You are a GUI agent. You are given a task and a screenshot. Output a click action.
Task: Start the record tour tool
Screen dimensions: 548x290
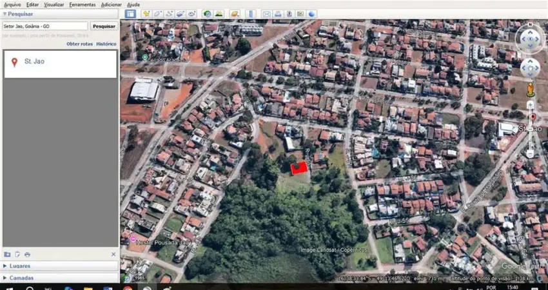pos(191,14)
